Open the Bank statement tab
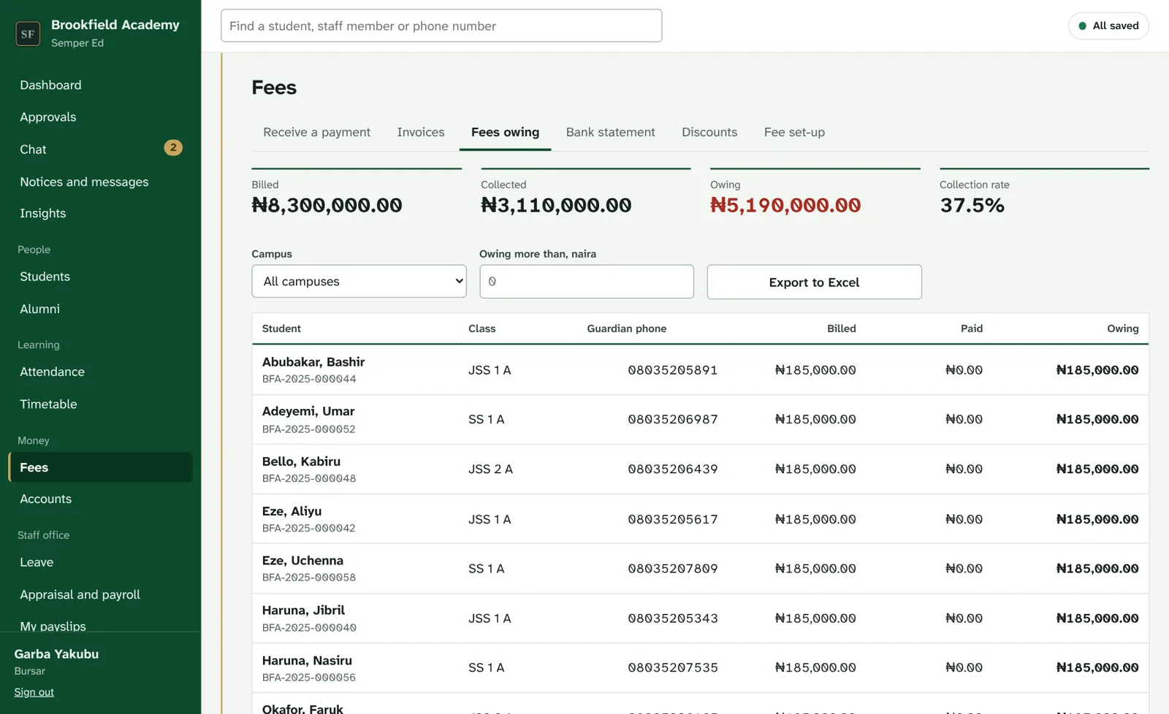Viewport: 1169px width, 714px height. pyautogui.click(x=610, y=132)
